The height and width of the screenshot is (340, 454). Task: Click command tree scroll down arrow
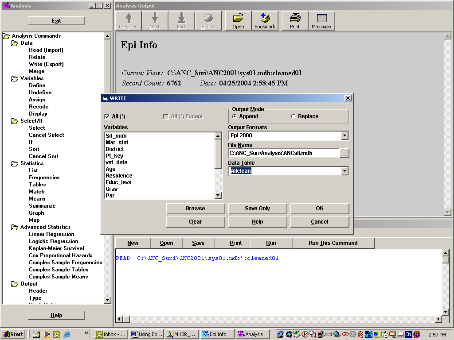[x=107, y=300]
